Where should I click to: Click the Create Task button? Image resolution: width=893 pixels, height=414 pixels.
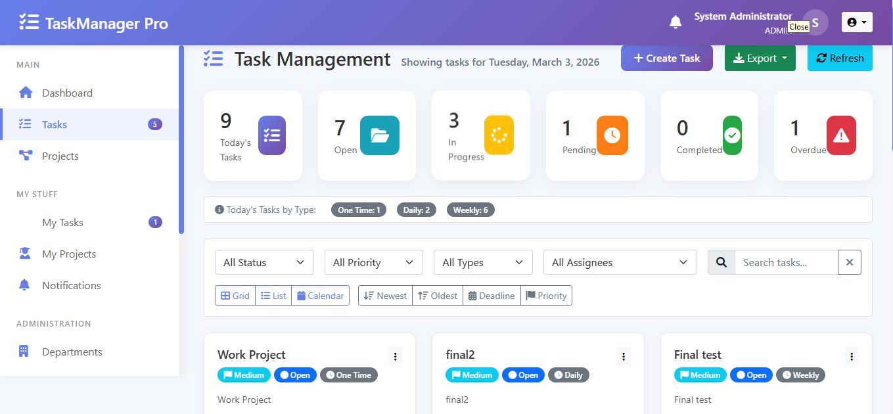point(666,58)
